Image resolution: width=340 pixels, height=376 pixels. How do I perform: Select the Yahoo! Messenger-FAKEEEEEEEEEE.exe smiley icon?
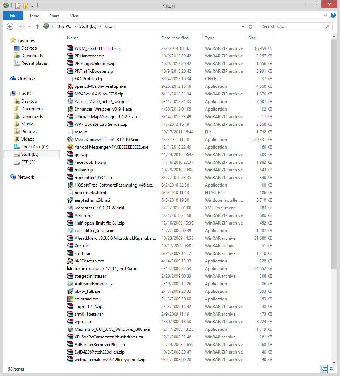pyautogui.click(x=70, y=147)
